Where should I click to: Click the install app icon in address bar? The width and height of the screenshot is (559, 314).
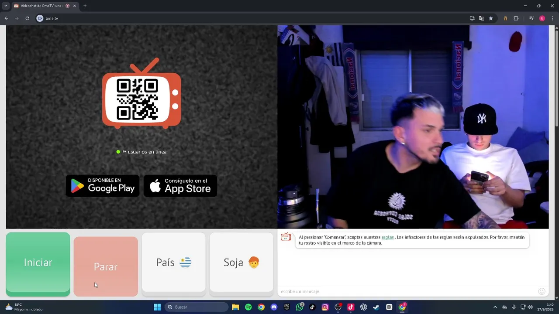(472, 18)
